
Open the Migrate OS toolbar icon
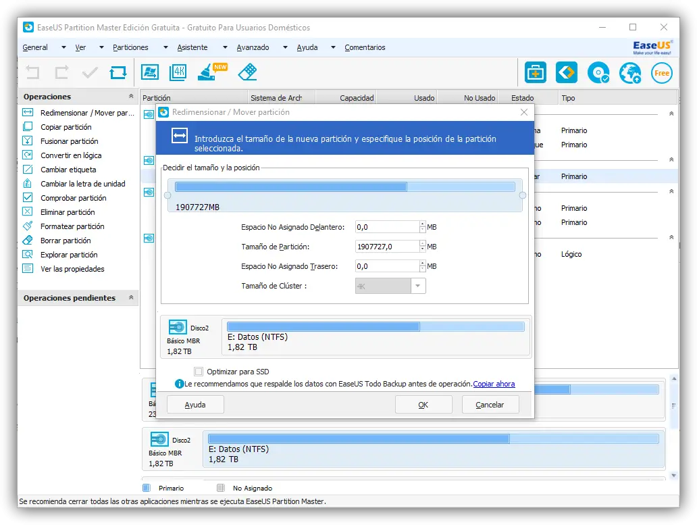click(149, 72)
